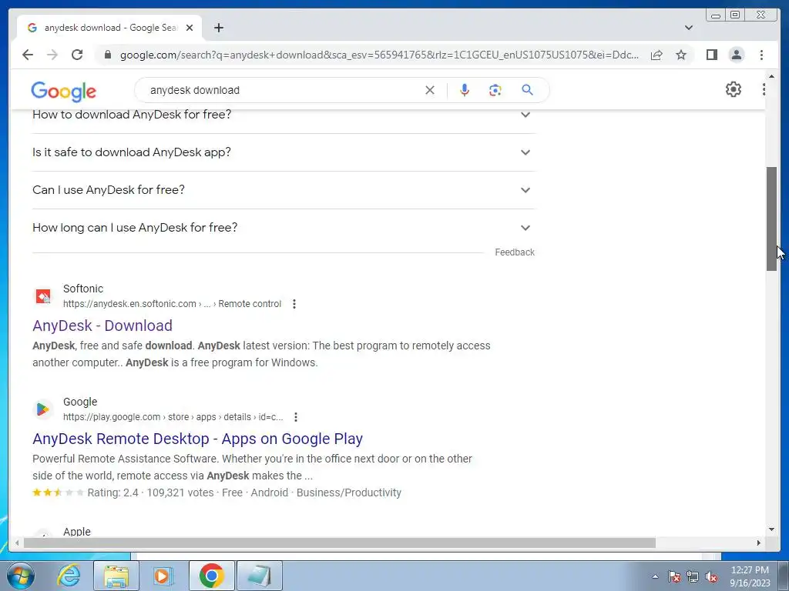Reload the current page
Screen dimensions: 789x591
pos(77,55)
